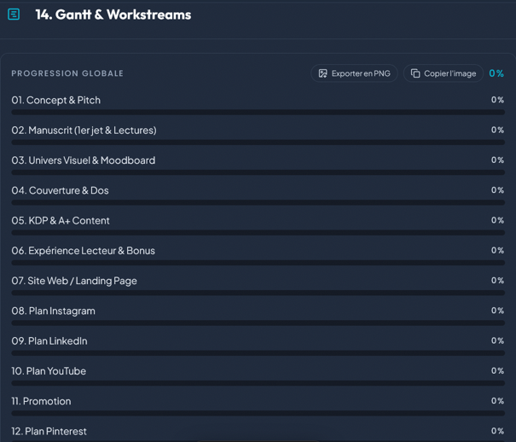Select 07. Site Web / Landing Page label
516x442 pixels.
74,281
